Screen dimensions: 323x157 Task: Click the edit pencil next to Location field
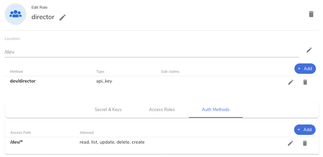coord(309,50)
